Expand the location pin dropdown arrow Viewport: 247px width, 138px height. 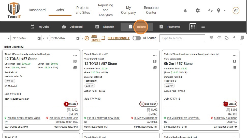click(x=225, y=11)
